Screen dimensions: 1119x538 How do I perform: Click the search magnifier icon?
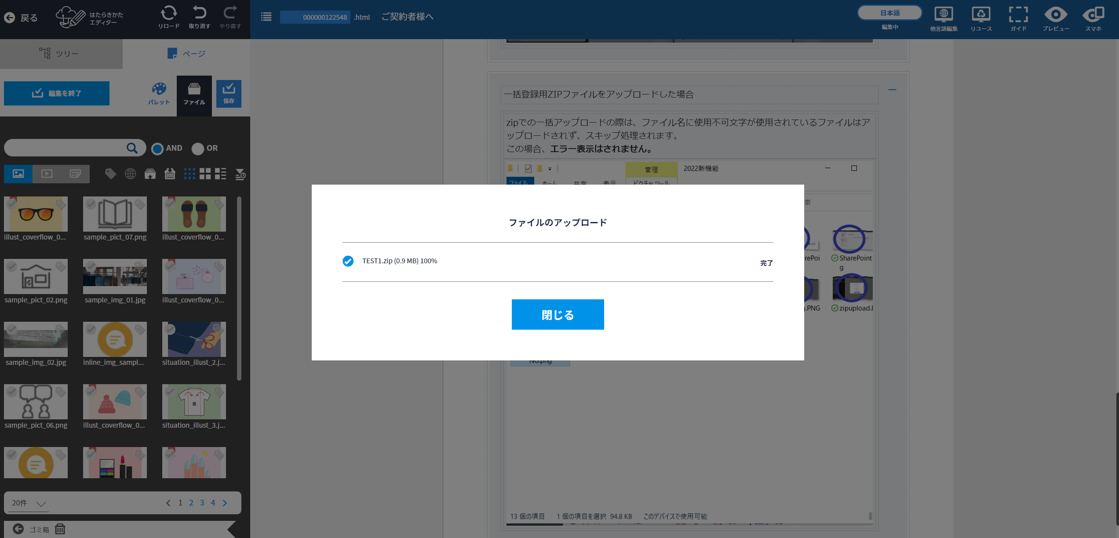click(x=132, y=148)
